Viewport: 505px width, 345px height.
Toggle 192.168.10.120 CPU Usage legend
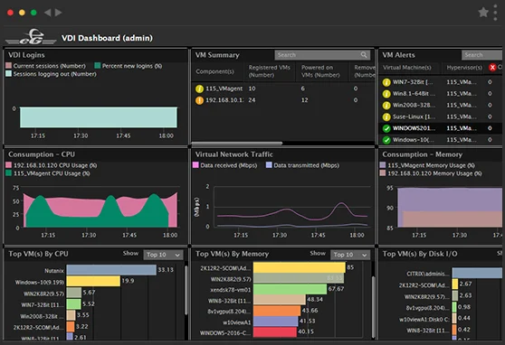pos(52,165)
